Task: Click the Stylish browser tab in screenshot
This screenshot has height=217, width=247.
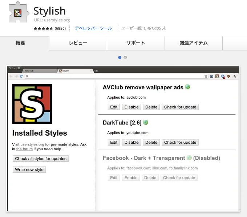Action: tap(76, 71)
